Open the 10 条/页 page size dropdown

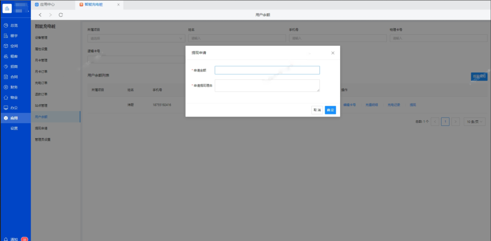(474, 122)
